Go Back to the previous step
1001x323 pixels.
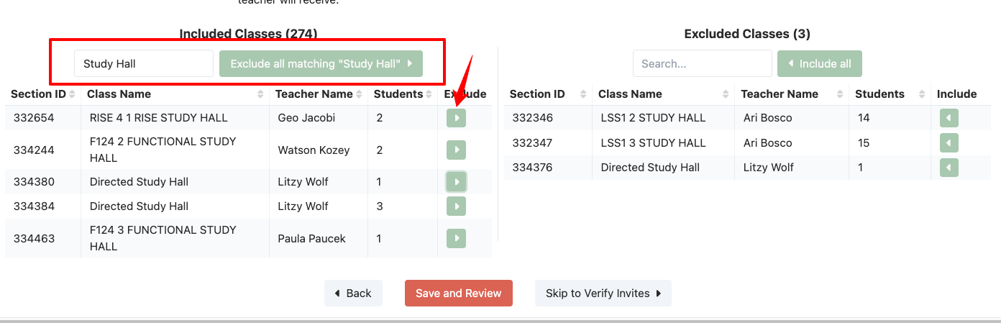(353, 294)
